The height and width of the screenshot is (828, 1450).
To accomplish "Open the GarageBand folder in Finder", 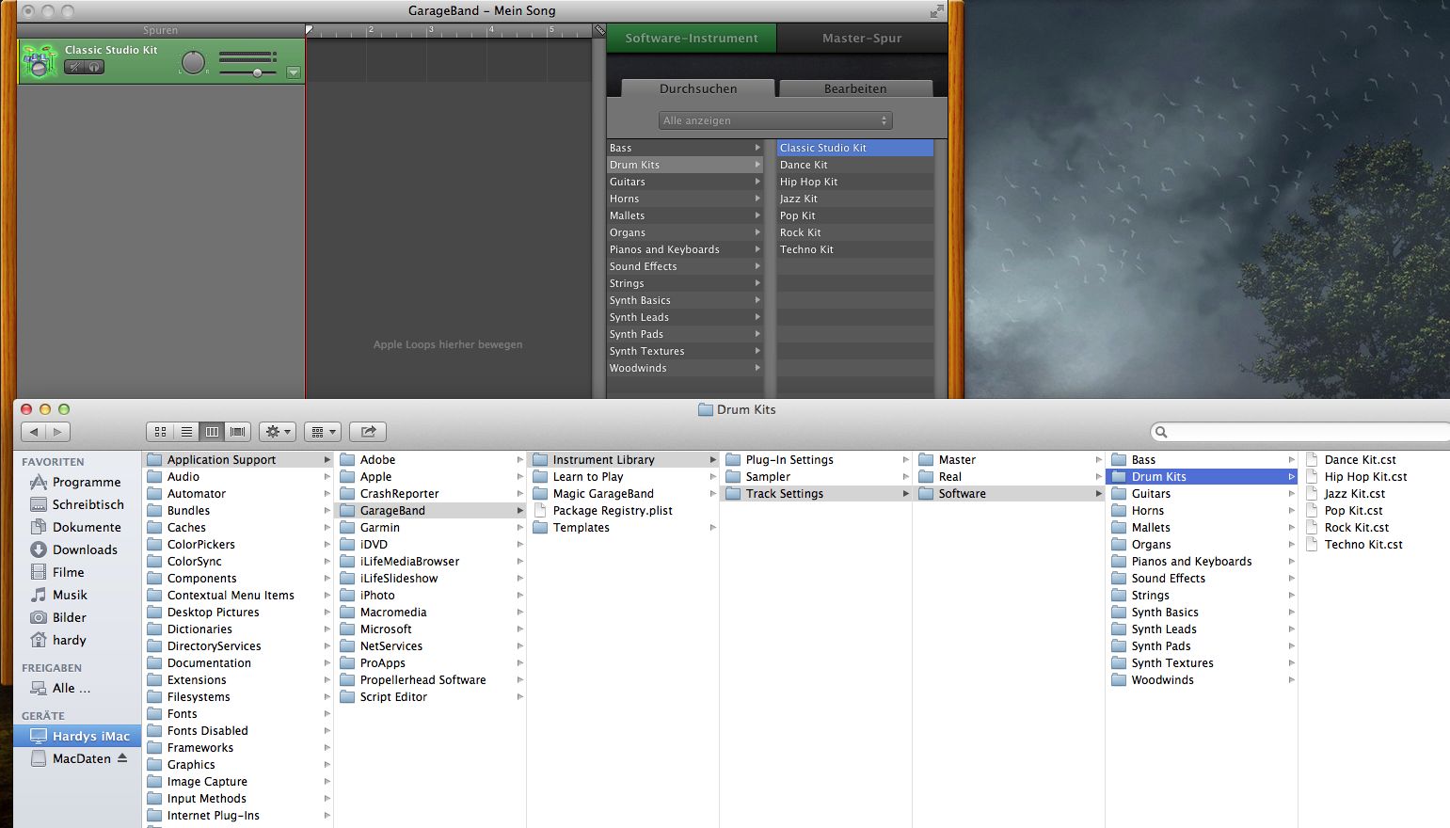I will click(431, 511).
